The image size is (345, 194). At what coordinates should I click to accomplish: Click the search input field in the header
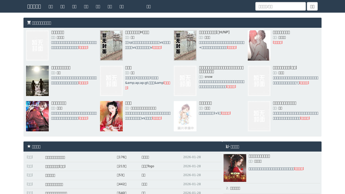[x=280, y=7]
